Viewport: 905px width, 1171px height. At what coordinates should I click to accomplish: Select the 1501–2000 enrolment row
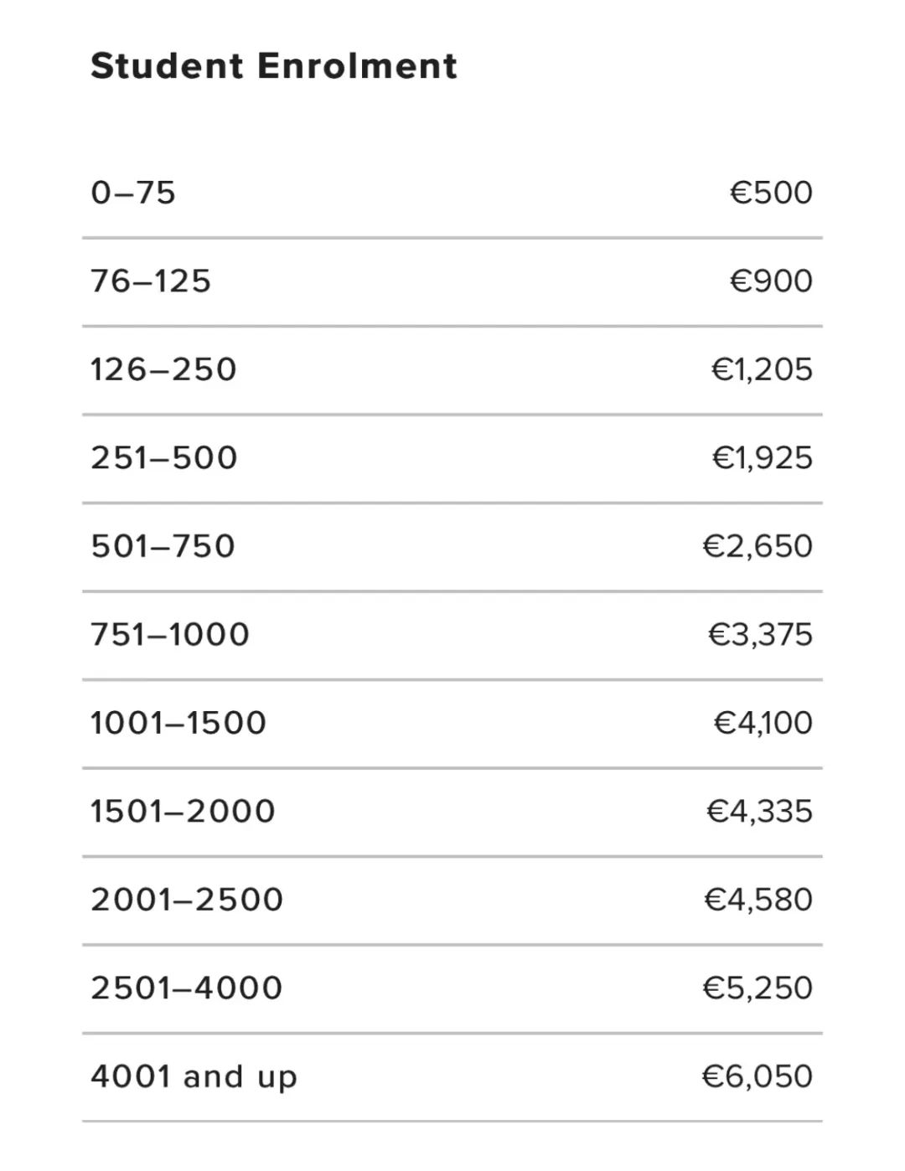(452, 812)
